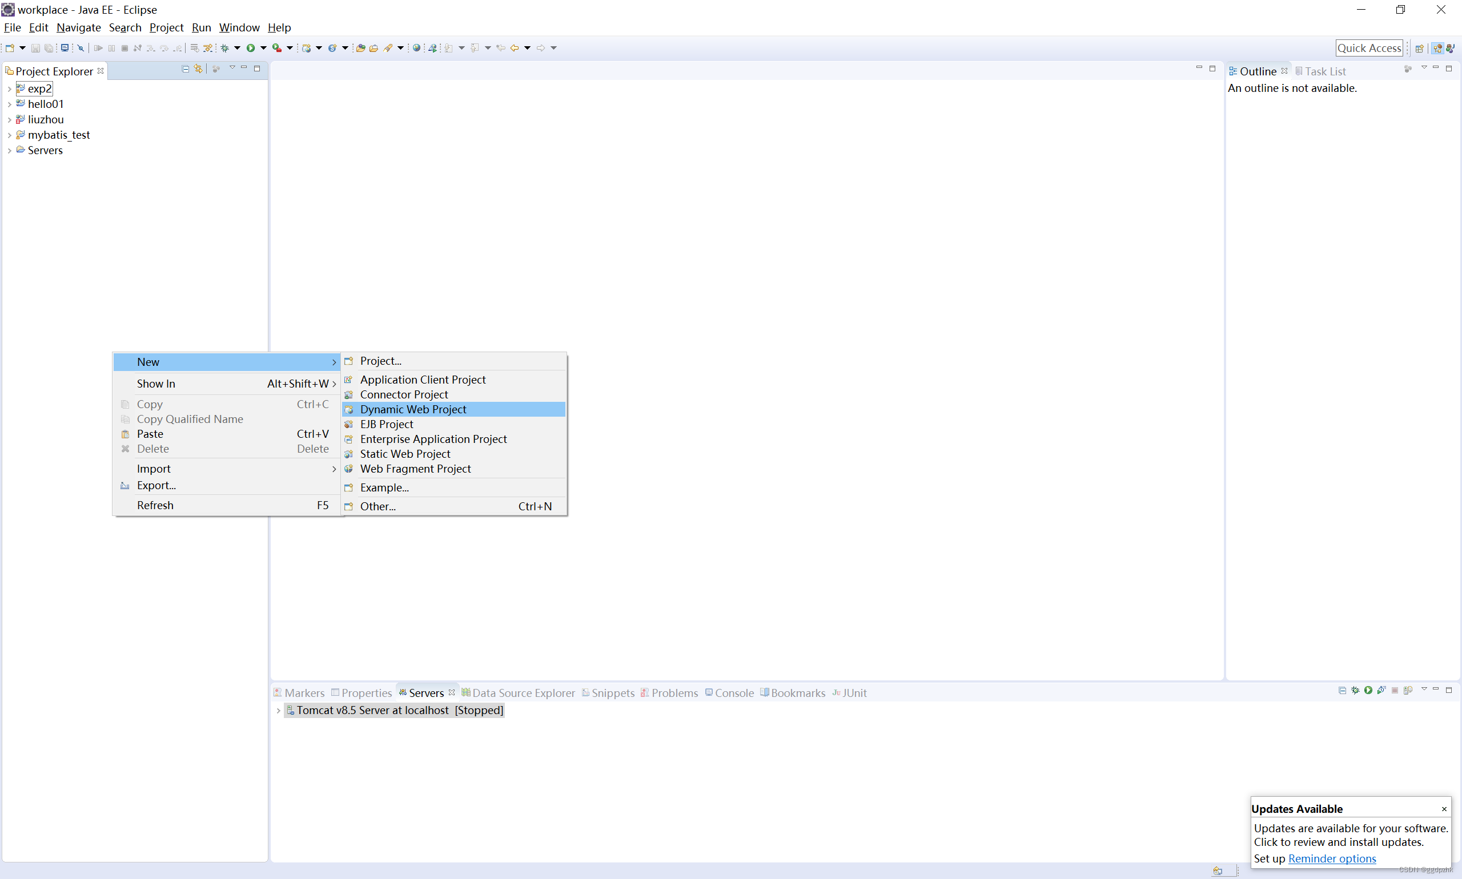Viewport: 1462px width, 879px height.
Task: Open the Reminder options link
Action: click(1332, 858)
